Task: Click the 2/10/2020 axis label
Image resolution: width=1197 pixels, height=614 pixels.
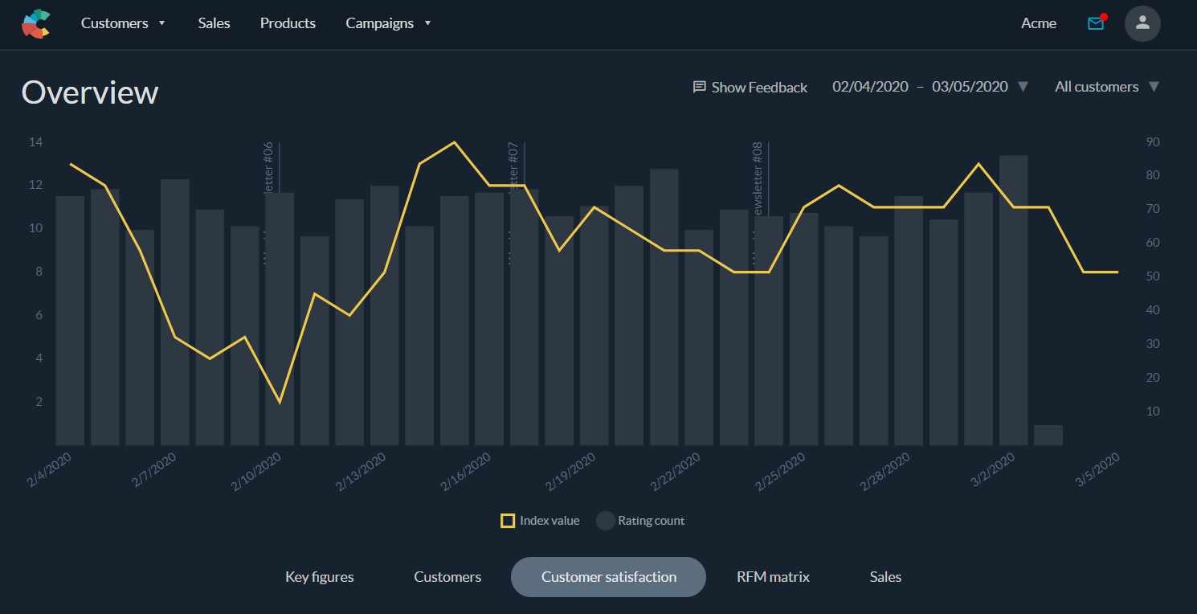Action: [x=255, y=472]
